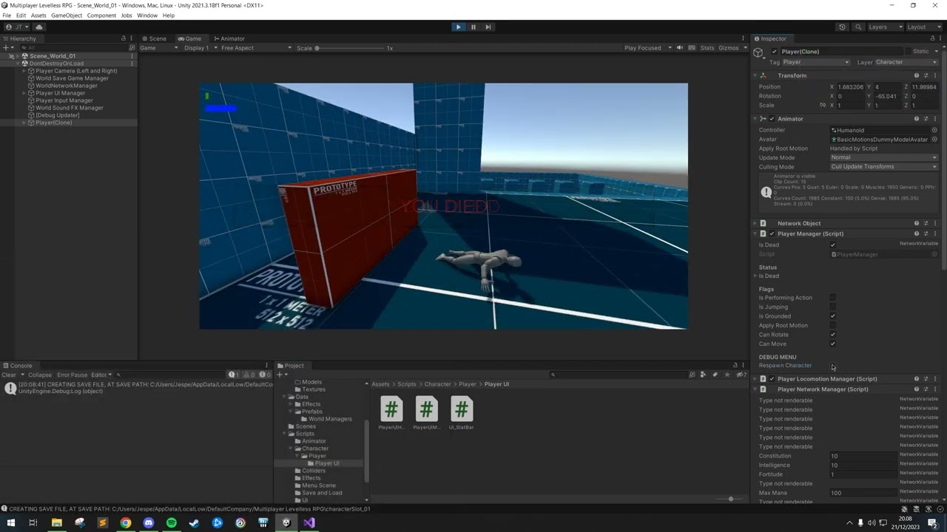Open the Culling Mode dropdown

(x=883, y=167)
